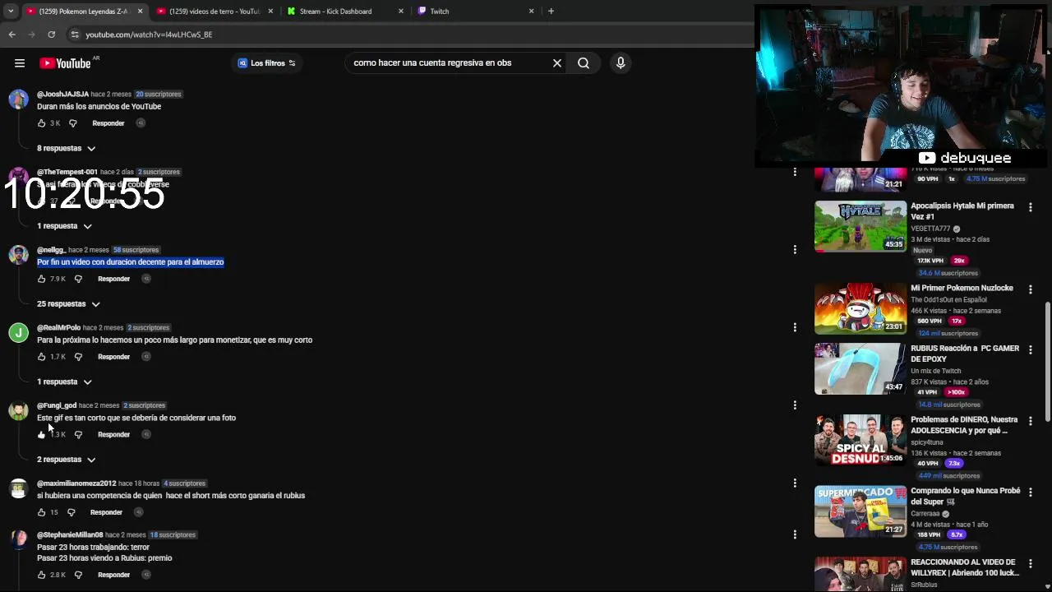Open spicy4tuna channel name link
The image size is (1052, 592).
point(927,442)
